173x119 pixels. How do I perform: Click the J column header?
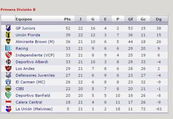click(x=81, y=19)
